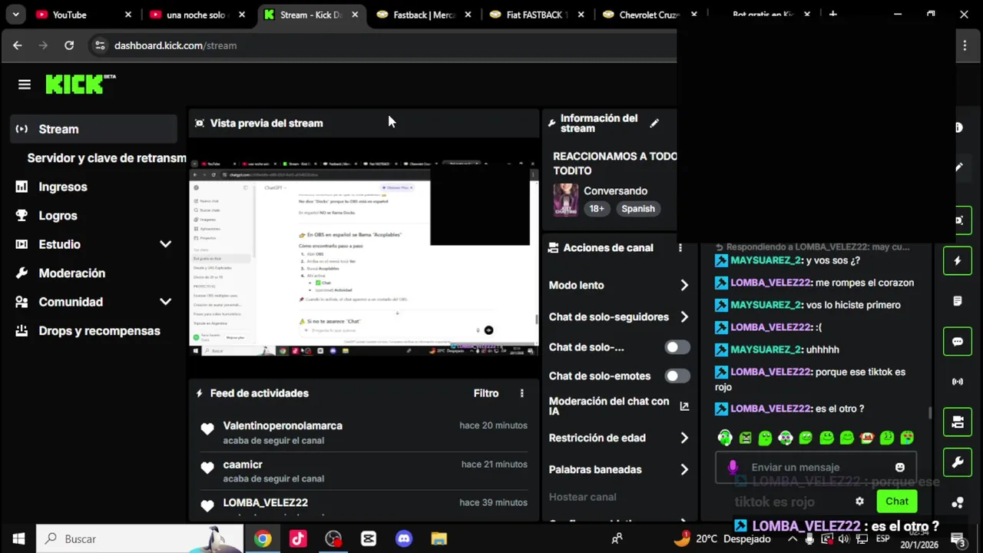The height and width of the screenshot is (553, 983).
Task: Click the Spanish language tag
Action: (x=638, y=209)
